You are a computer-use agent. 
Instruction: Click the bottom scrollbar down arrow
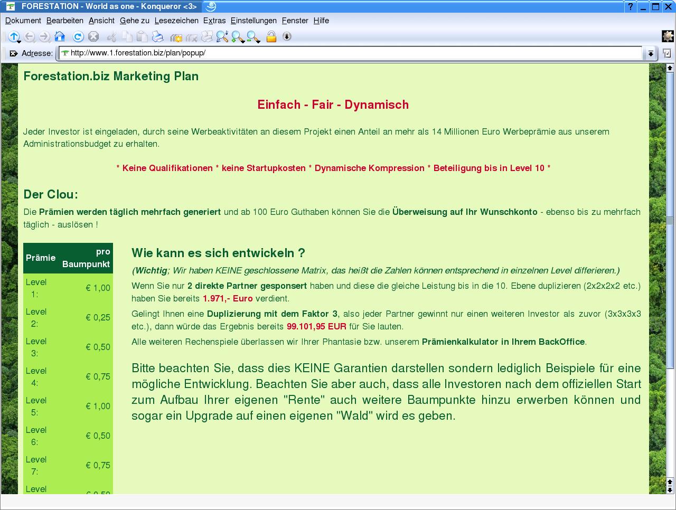(670, 489)
